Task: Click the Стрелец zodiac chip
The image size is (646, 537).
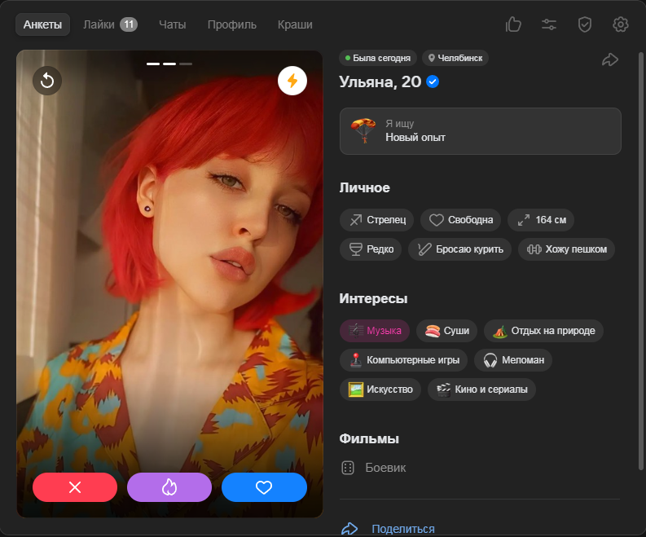Action: tap(377, 220)
